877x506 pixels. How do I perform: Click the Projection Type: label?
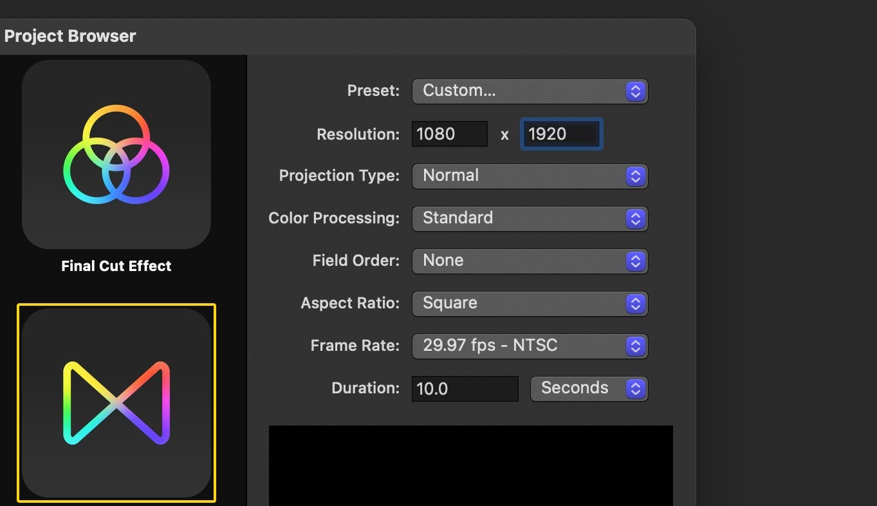(340, 176)
